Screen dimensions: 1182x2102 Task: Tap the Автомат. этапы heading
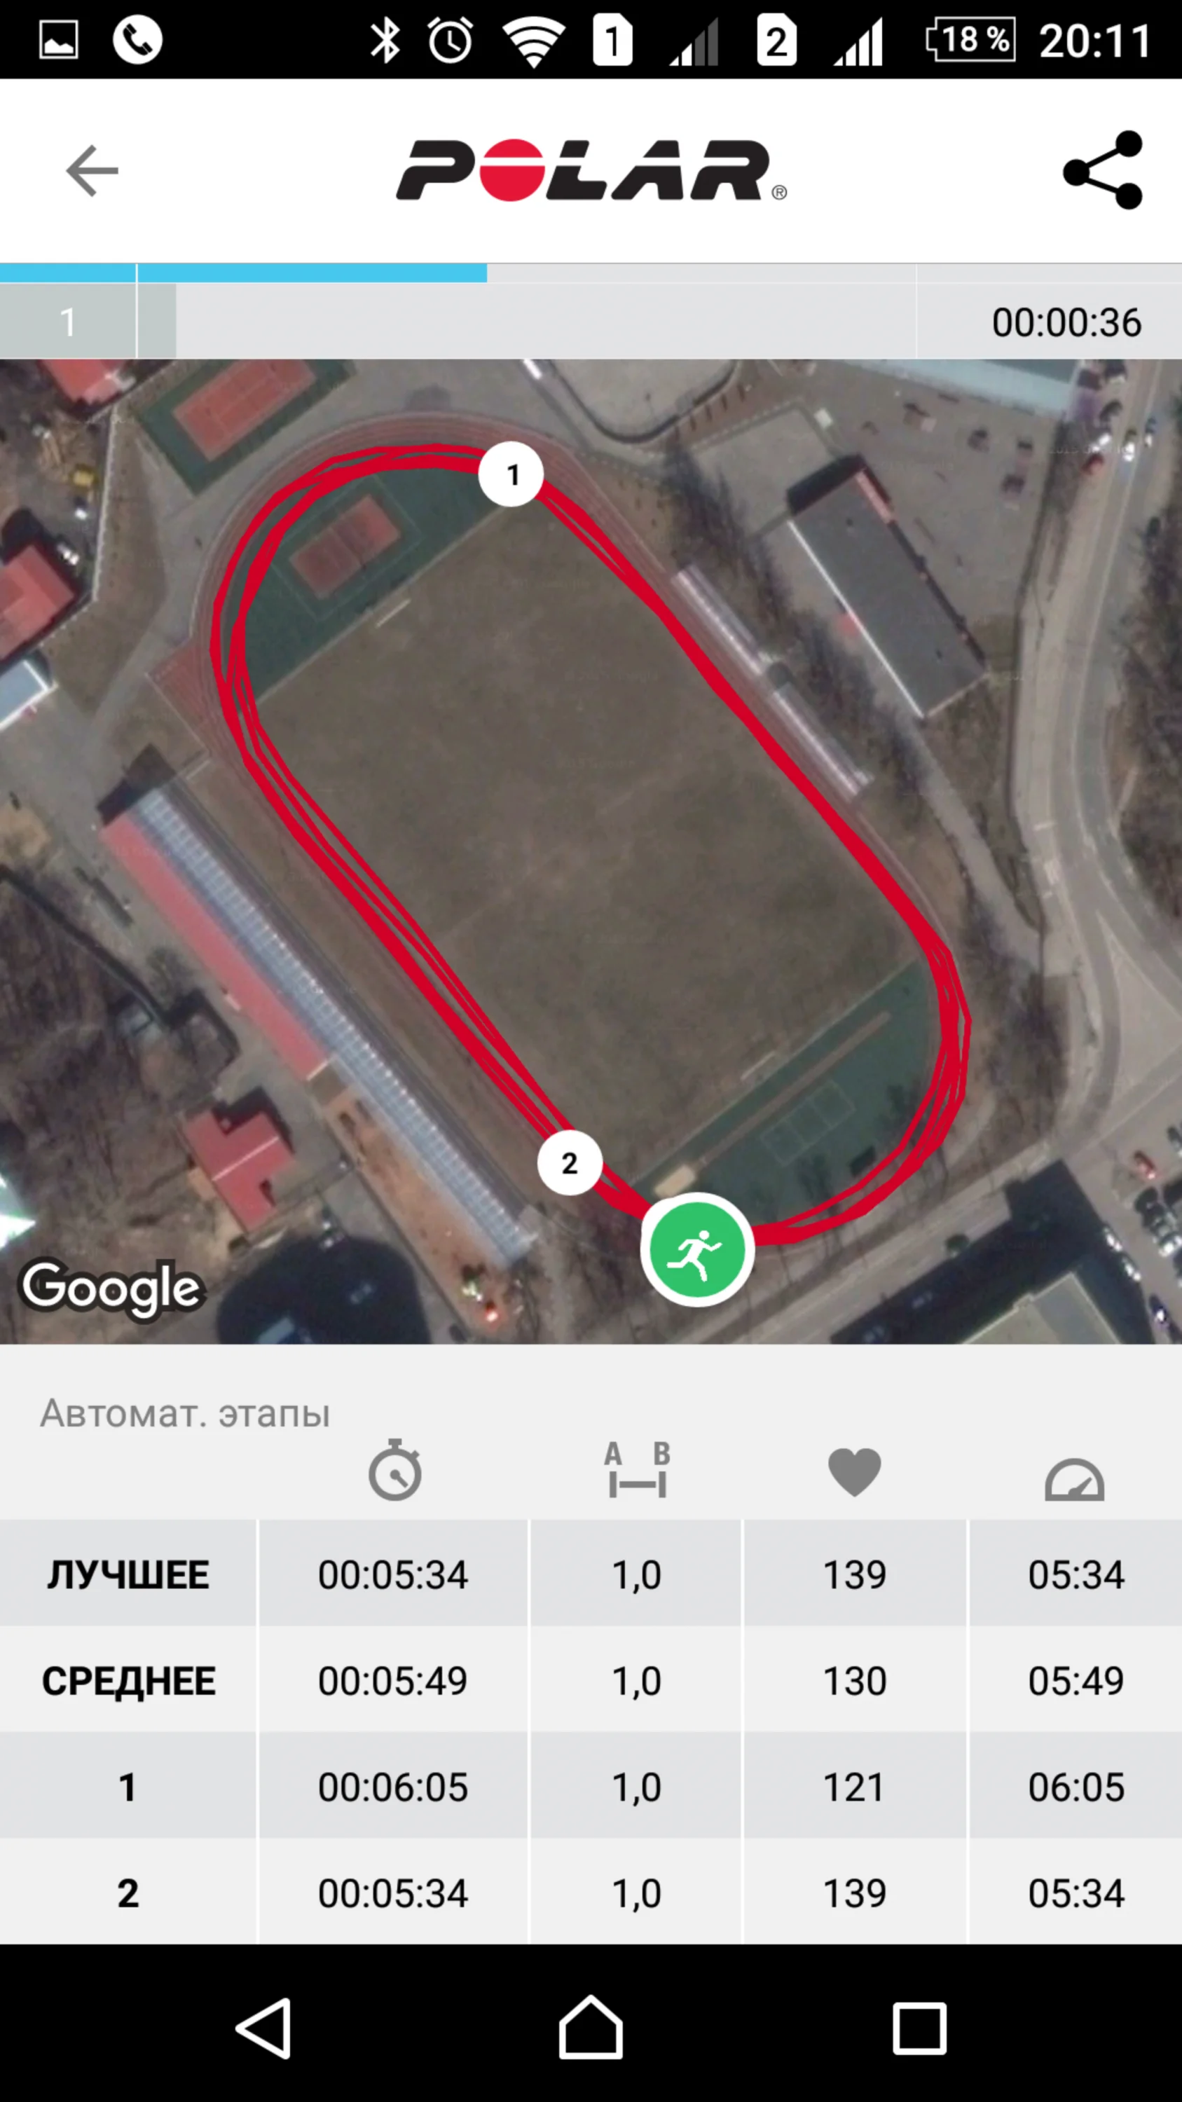pyautogui.click(x=185, y=1413)
